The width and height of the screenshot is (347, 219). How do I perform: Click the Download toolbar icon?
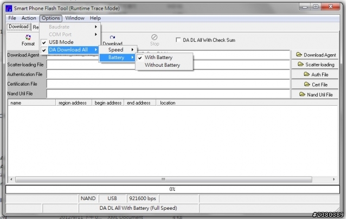[x=112, y=40]
